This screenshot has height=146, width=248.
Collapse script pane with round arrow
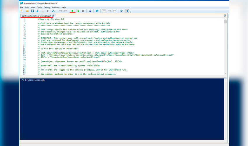click(x=225, y=16)
